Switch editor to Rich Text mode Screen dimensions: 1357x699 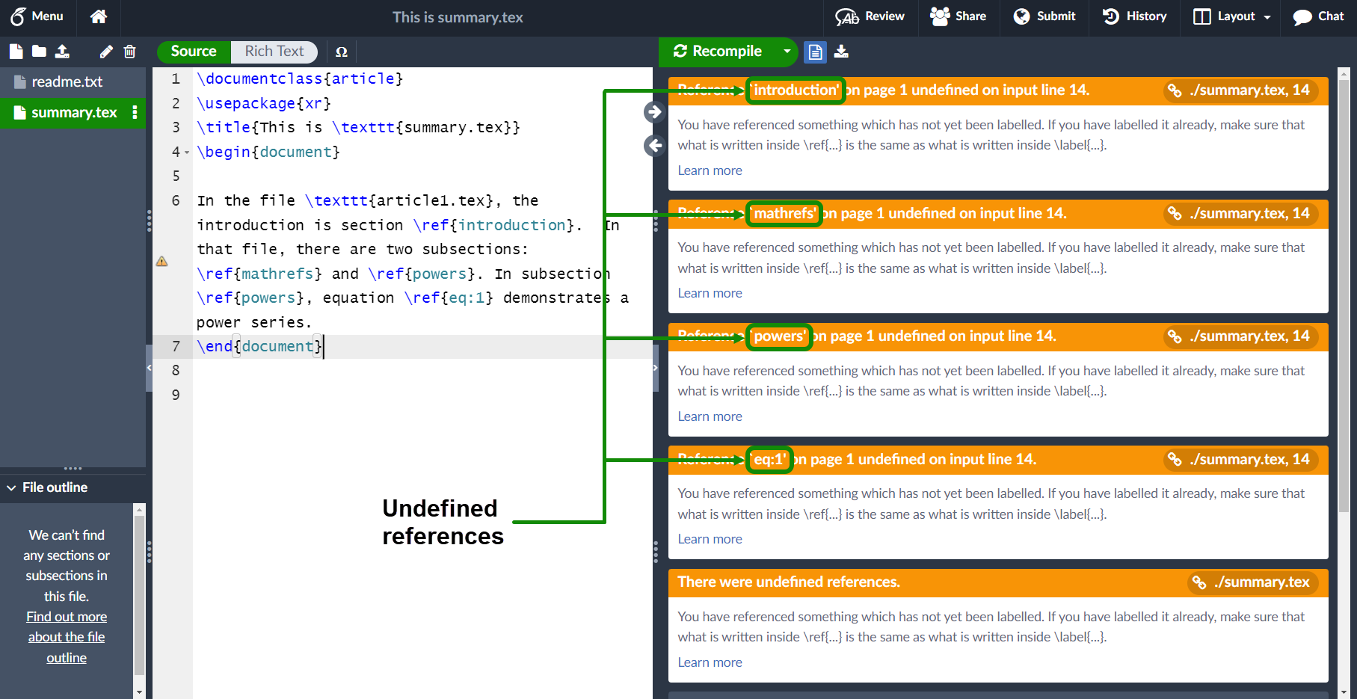(274, 52)
